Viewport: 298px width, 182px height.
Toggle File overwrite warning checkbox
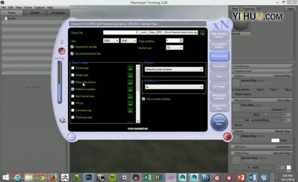pos(144,99)
